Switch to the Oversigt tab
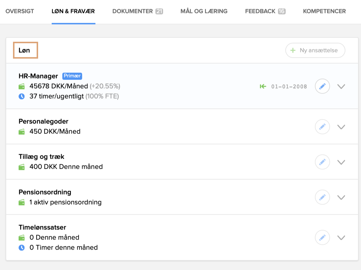Screen dimensions: 361x270 click(20, 12)
